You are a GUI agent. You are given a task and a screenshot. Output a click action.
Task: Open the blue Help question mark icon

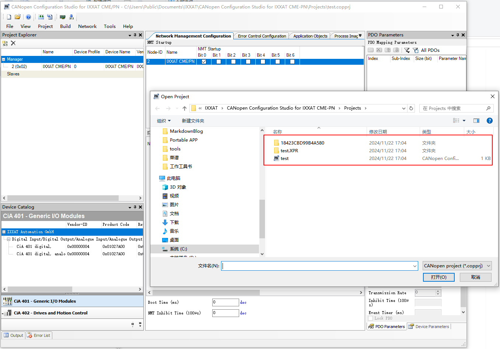[28, 17]
